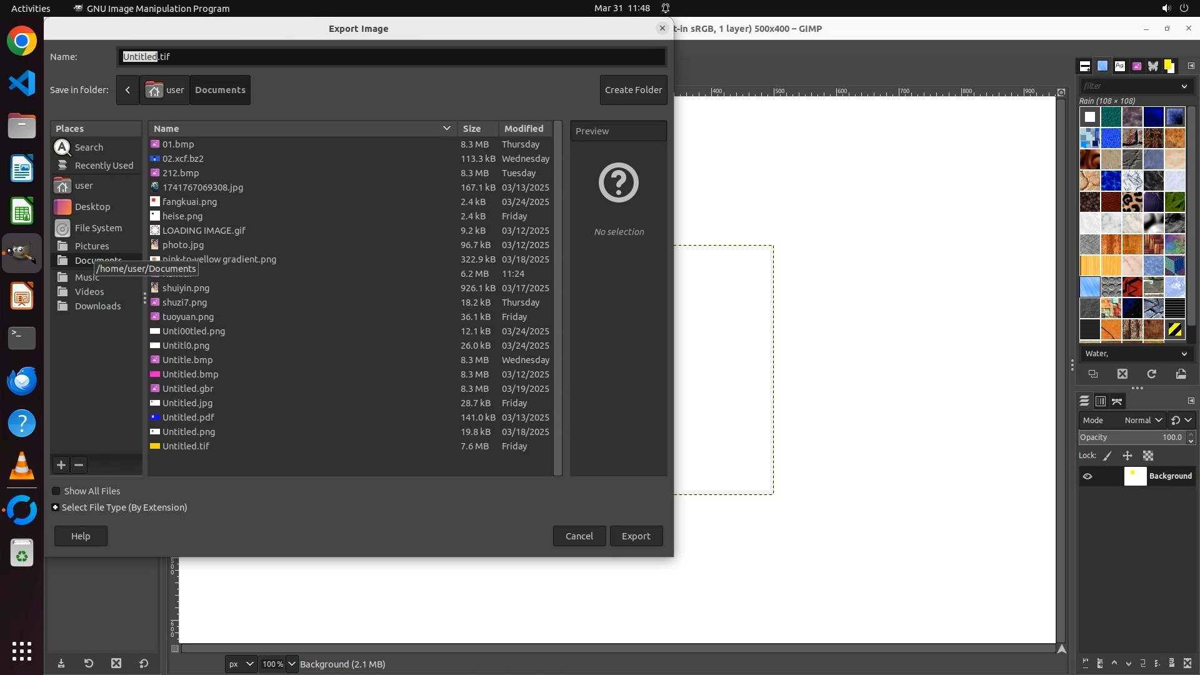This screenshot has width=1200, height=675.
Task: Open VLC from the Ubuntu dock
Action: tap(22, 466)
